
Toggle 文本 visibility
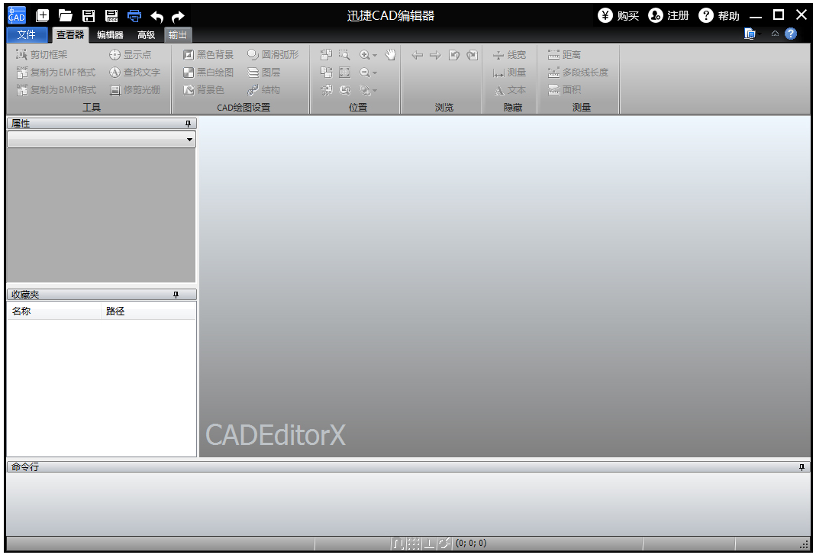pyautogui.click(x=509, y=90)
